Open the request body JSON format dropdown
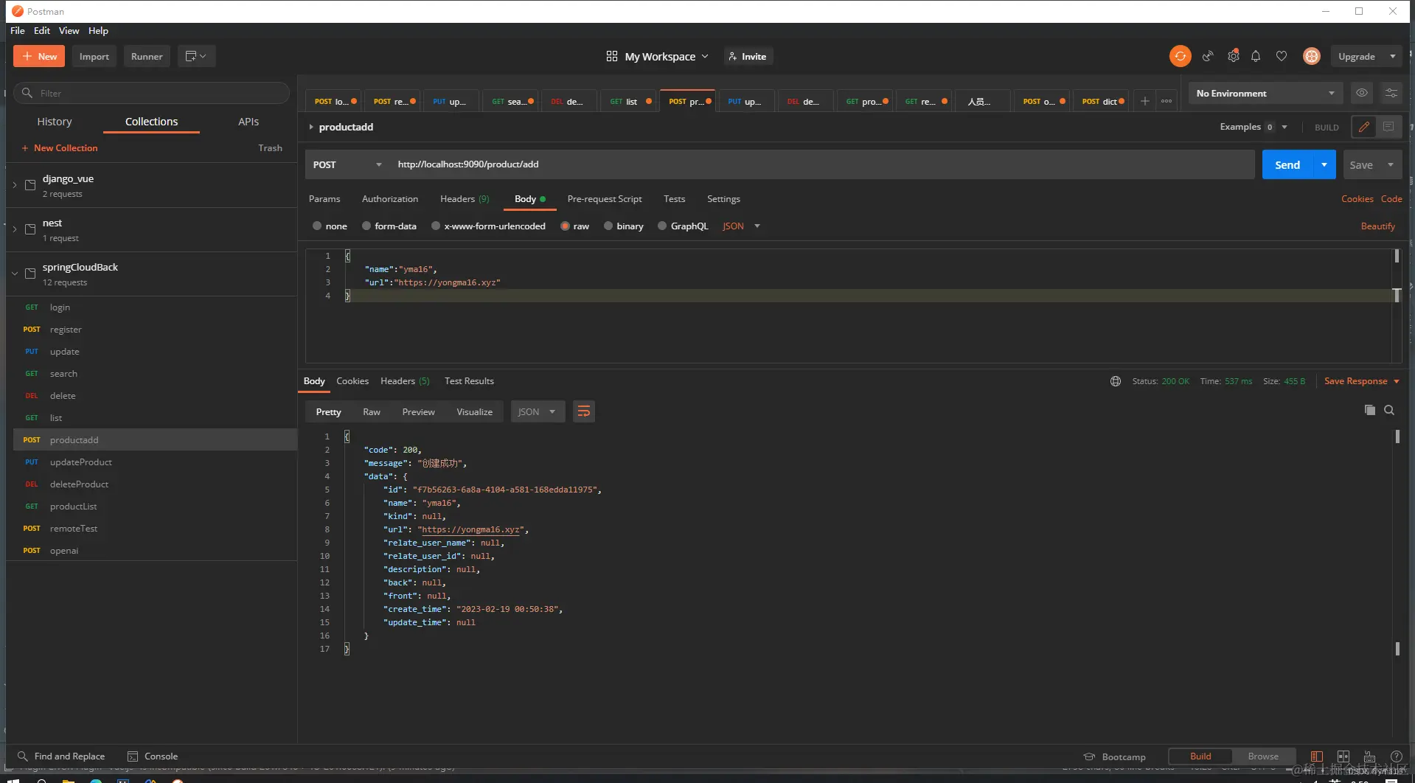 741,226
